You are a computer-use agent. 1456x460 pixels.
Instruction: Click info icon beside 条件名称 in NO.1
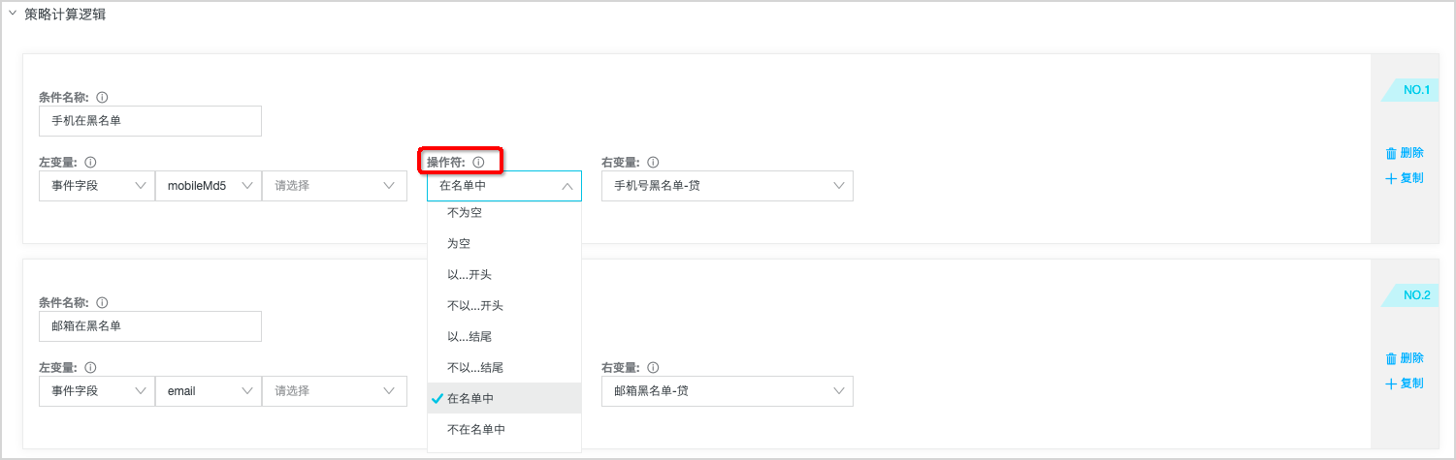(103, 98)
